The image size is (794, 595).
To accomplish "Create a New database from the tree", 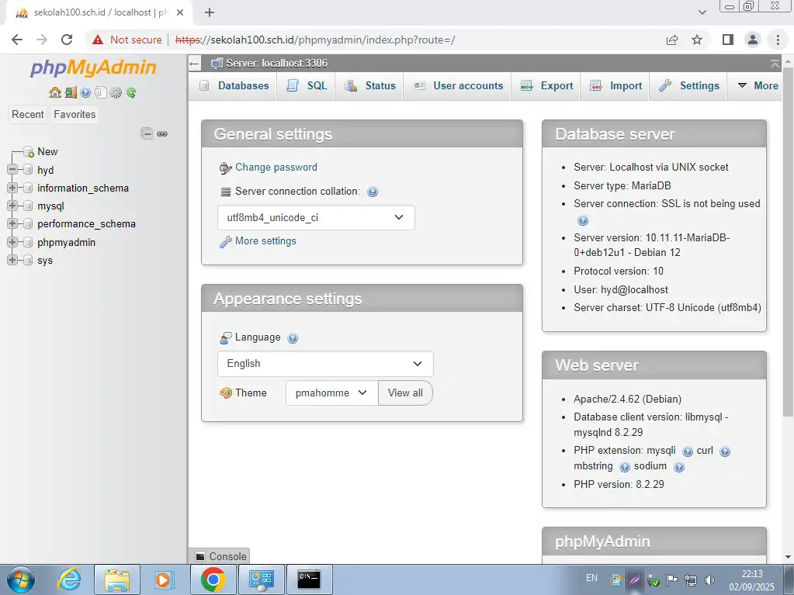I will click(47, 152).
